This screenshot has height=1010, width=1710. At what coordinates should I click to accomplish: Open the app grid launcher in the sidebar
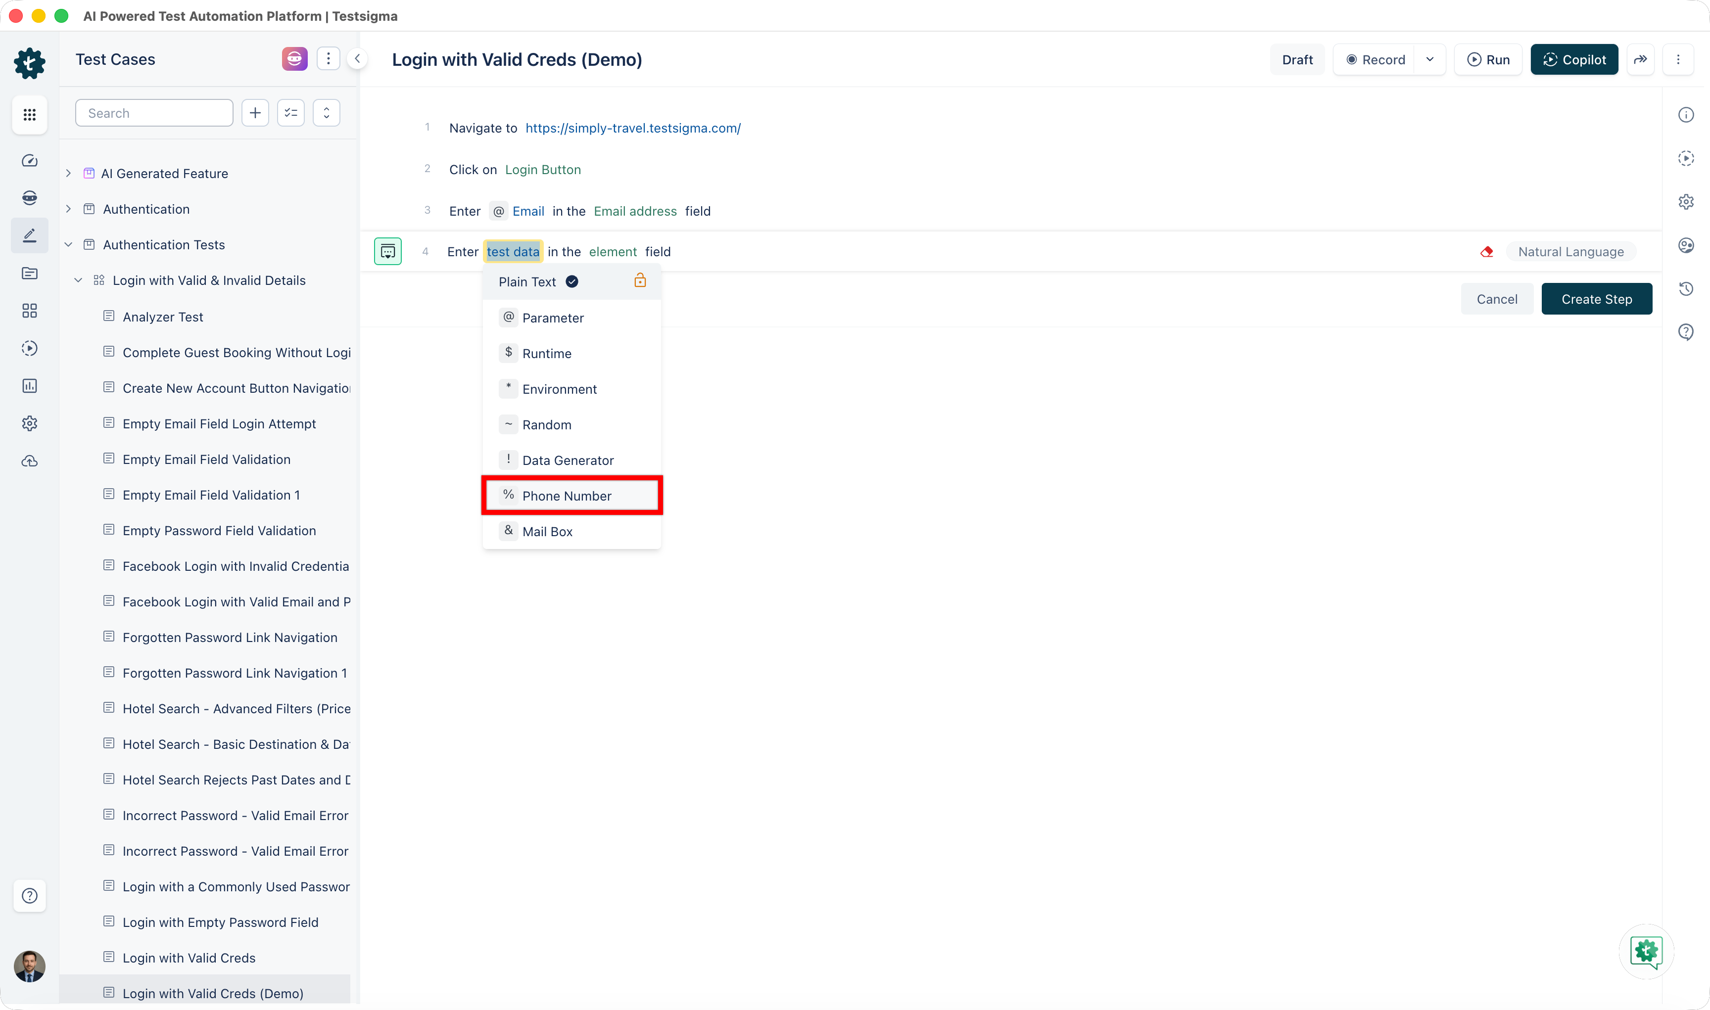click(x=29, y=115)
